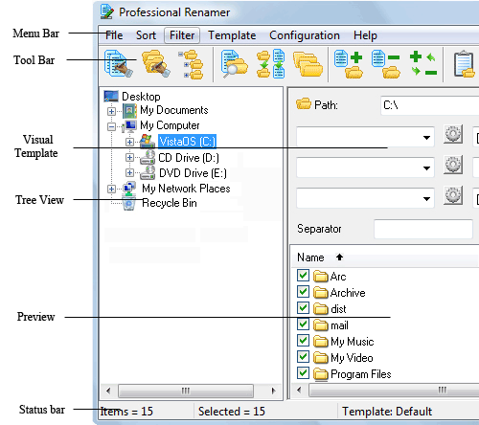The height and width of the screenshot is (425, 479).
Task: Click the gear button beside first template dropdown
Action: pos(453,134)
